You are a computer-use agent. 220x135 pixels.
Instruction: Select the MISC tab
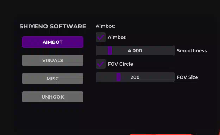click(52, 79)
